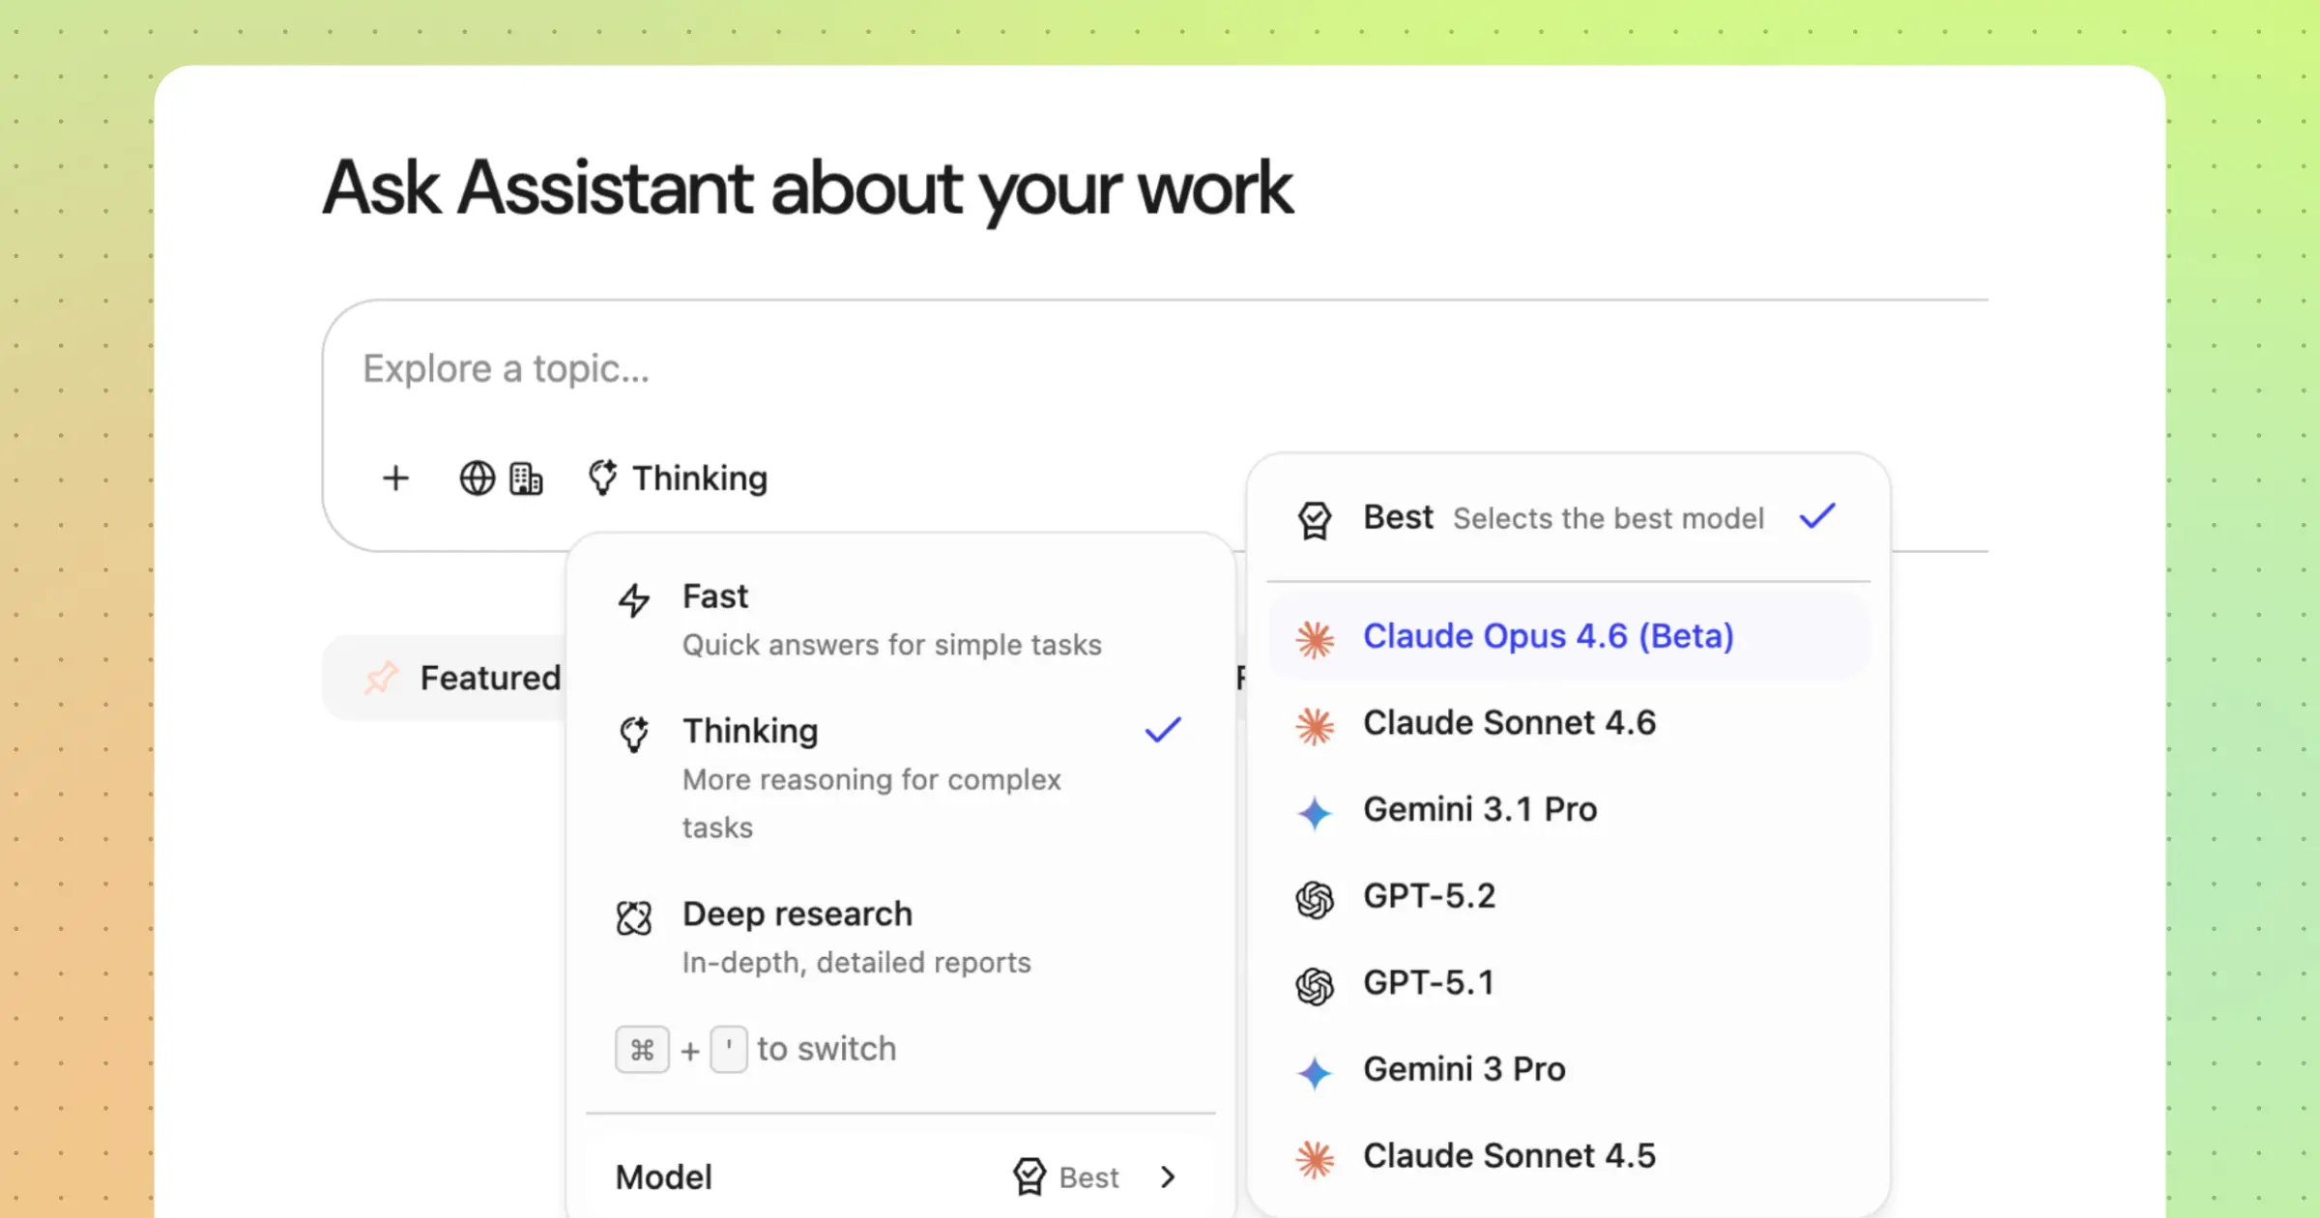The width and height of the screenshot is (2320, 1218).
Task: Pick Claude Opus 4.6 (Beta) model
Action: 1548,636
